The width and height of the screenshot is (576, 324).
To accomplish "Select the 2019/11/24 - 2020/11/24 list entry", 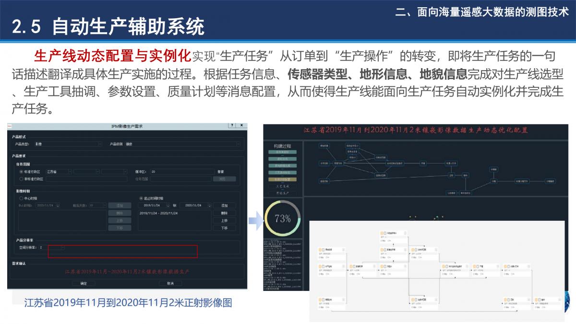I will [x=158, y=213].
